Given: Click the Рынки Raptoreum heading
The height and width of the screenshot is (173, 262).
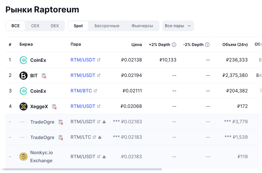Looking at the screenshot, I should [x=42, y=9].
